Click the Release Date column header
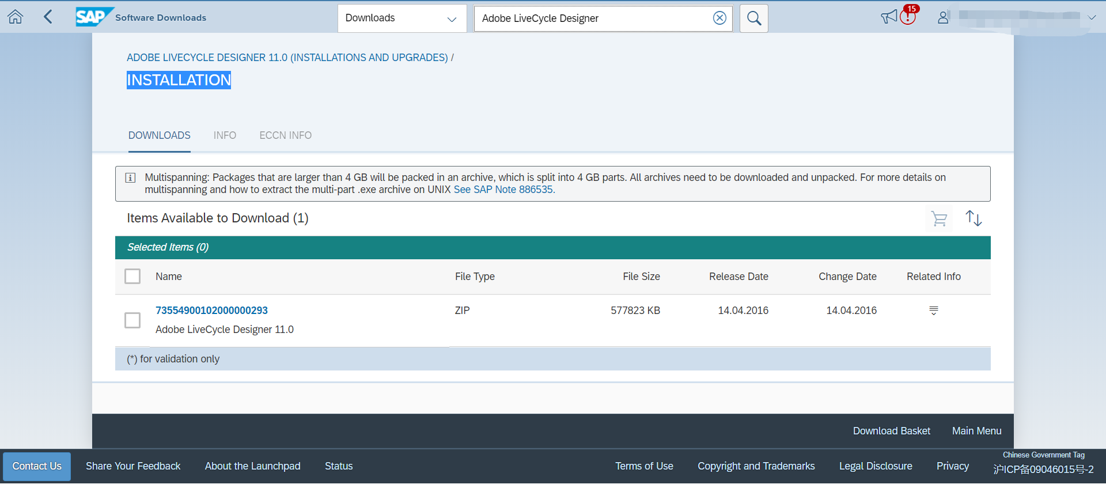 (738, 277)
